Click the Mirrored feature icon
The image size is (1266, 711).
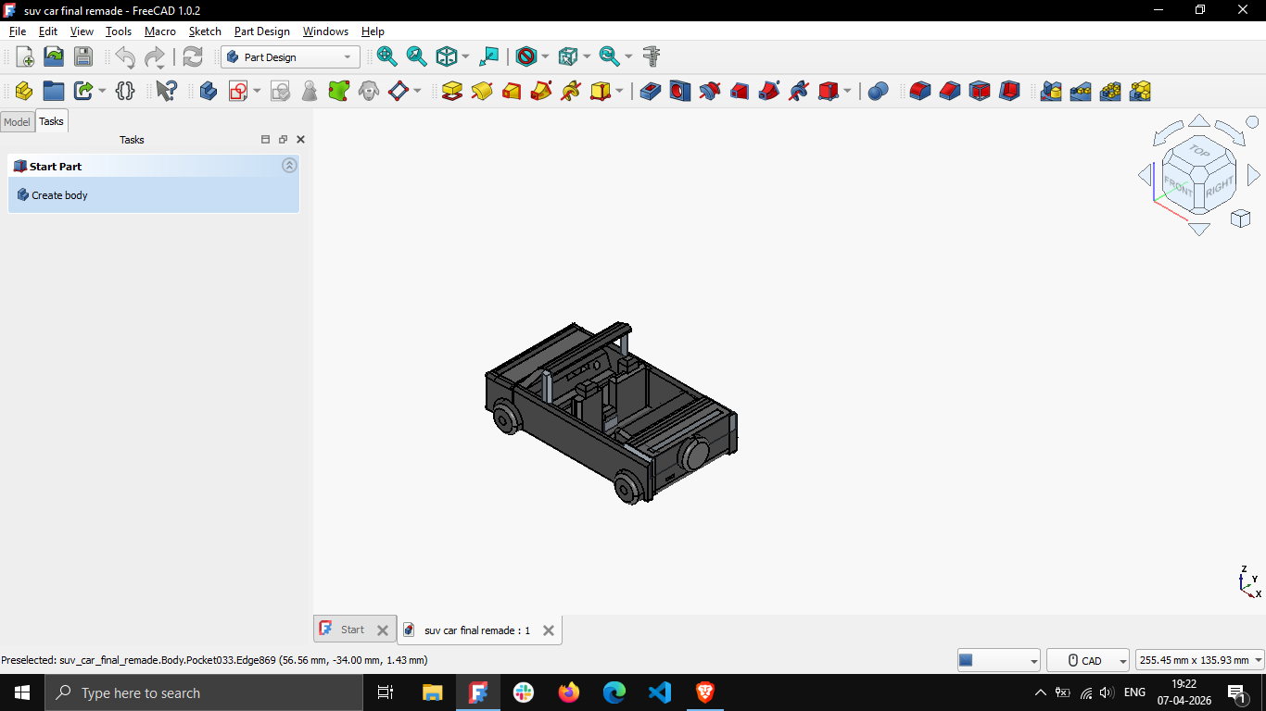(x=1051, y=91)
